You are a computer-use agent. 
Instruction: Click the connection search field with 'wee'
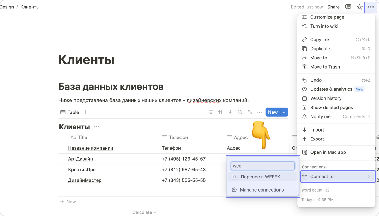263,166
